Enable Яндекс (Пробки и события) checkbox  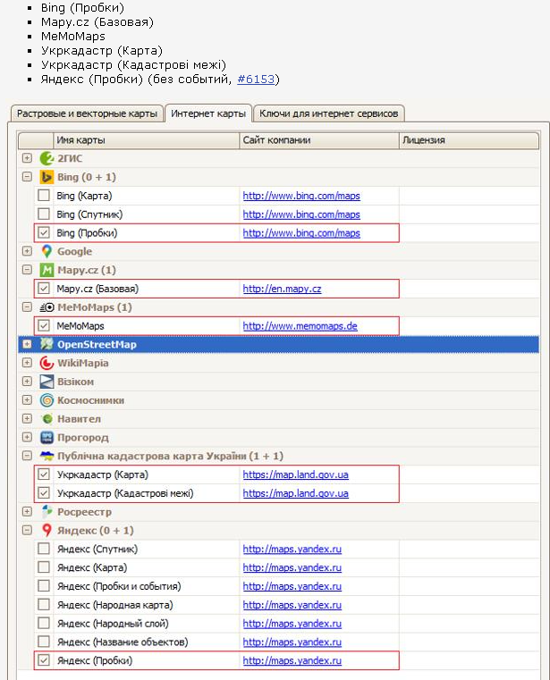tap(44, 586)
